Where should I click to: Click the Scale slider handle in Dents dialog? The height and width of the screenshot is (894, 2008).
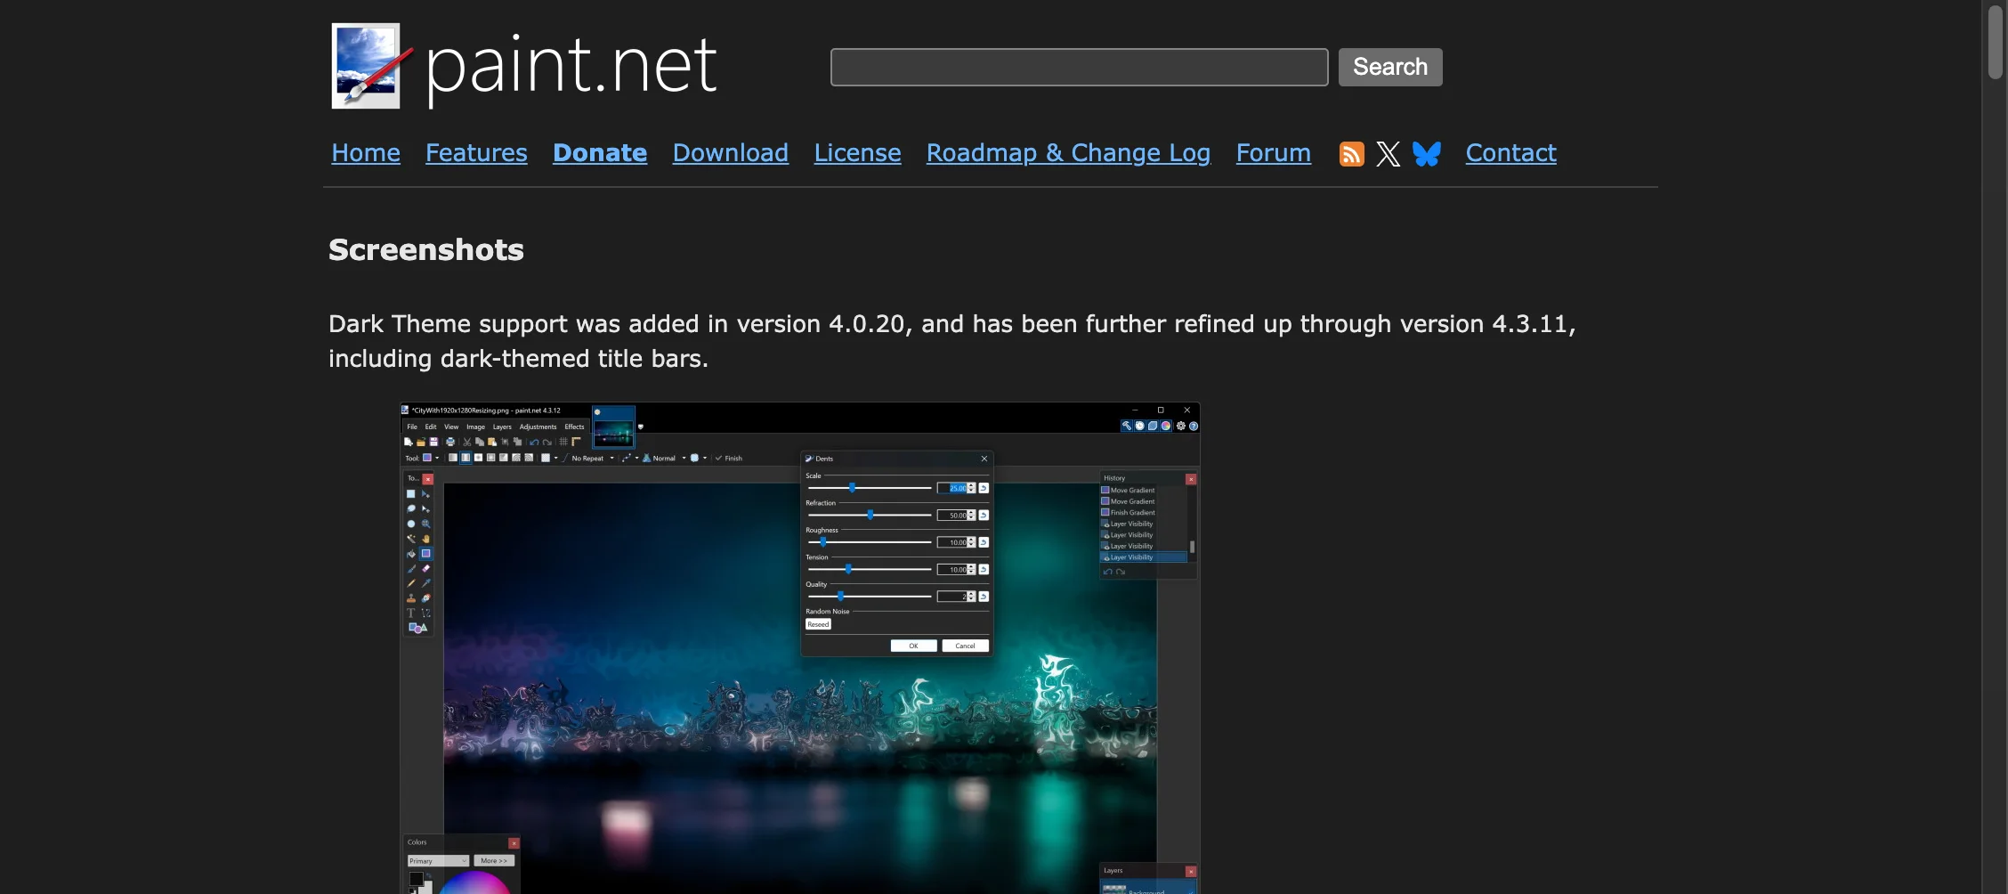tap(852, 488)
